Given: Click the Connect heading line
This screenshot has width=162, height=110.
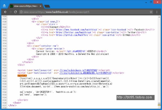Looking at the screenshot, I should coord(56,27).
